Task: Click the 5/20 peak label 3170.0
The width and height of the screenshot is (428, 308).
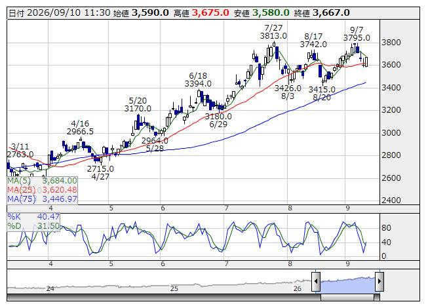Action: (138, 109)
